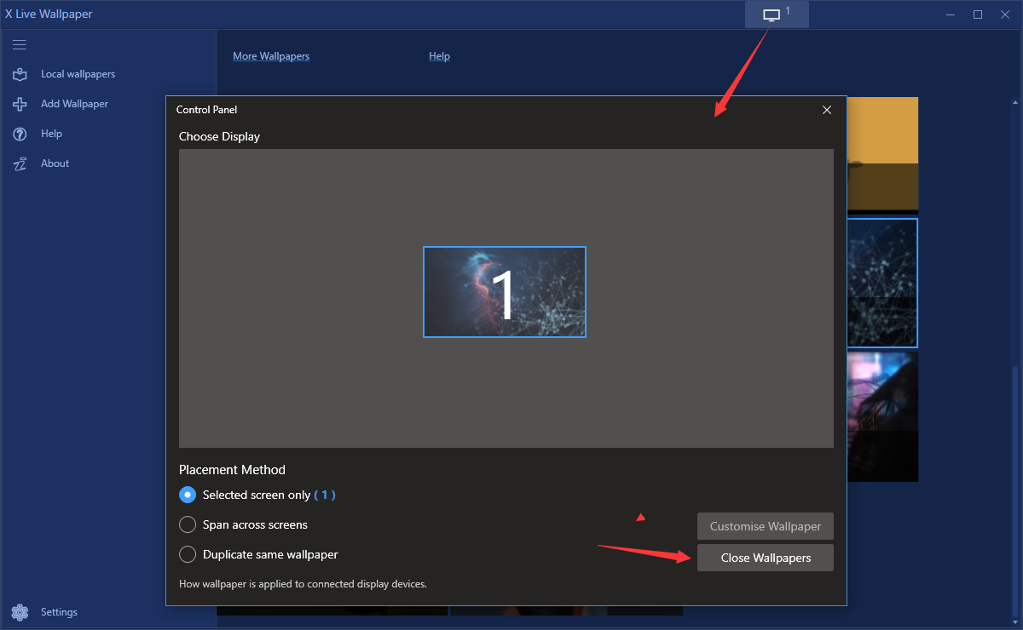Click the Help link at top
Screen dimensions: 1023x630
pos(439,56)
